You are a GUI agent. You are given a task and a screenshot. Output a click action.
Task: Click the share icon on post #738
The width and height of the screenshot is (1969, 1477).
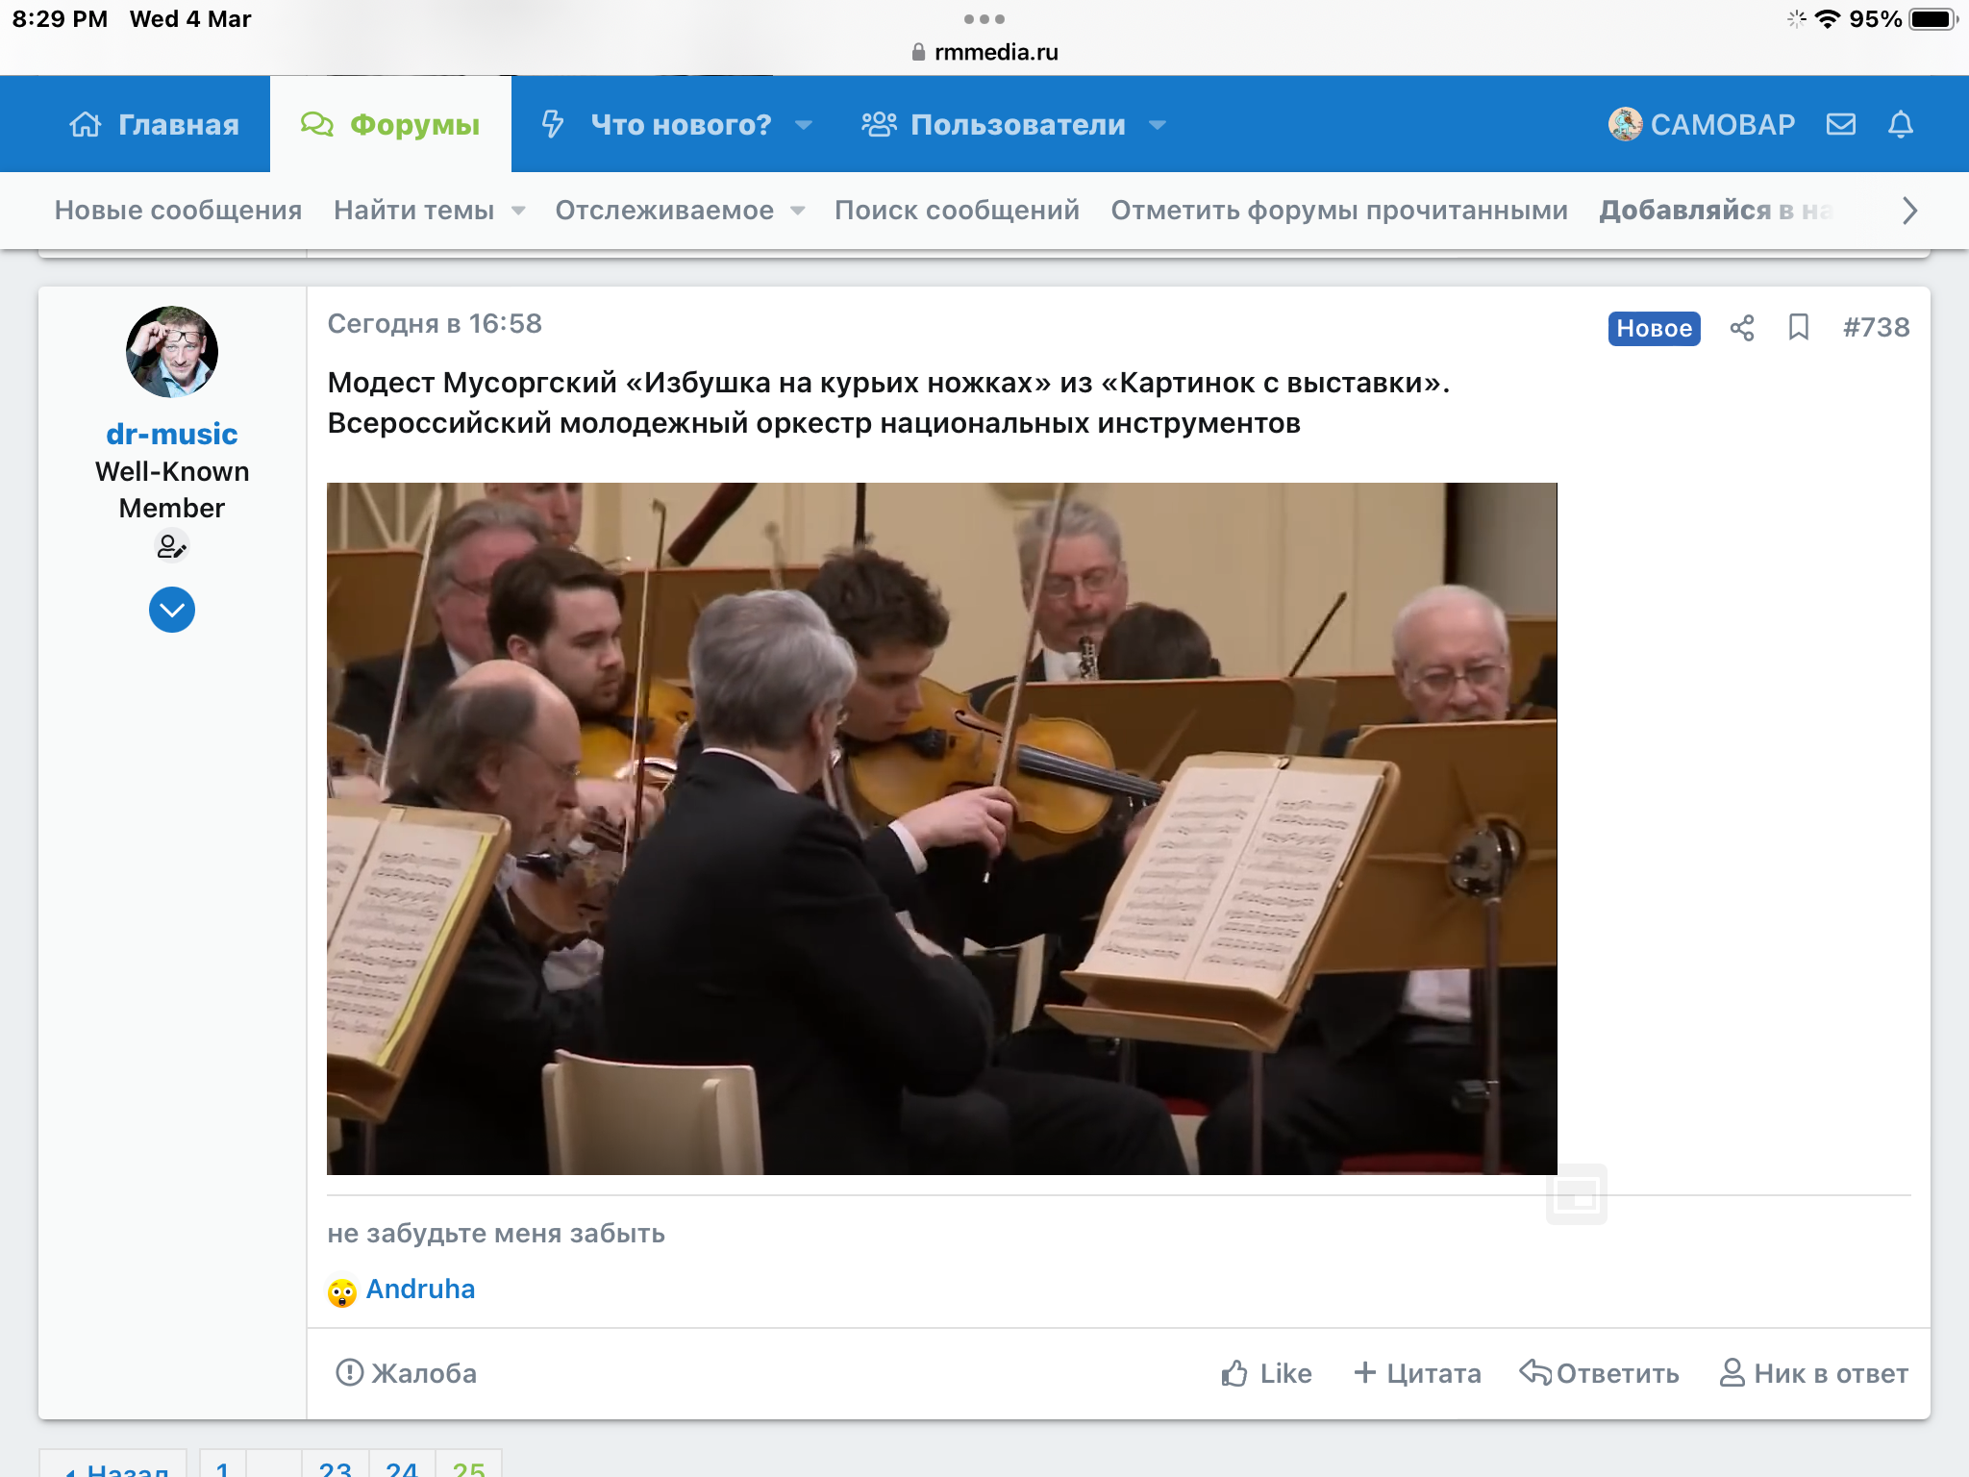pos(1741,328)
